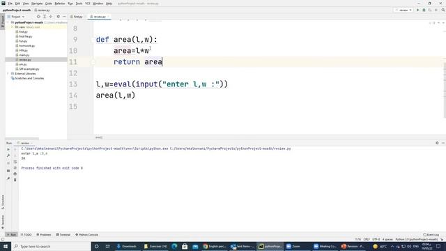
Task: Run with coverage toolbar icon
Action: [x=430, y=10]
